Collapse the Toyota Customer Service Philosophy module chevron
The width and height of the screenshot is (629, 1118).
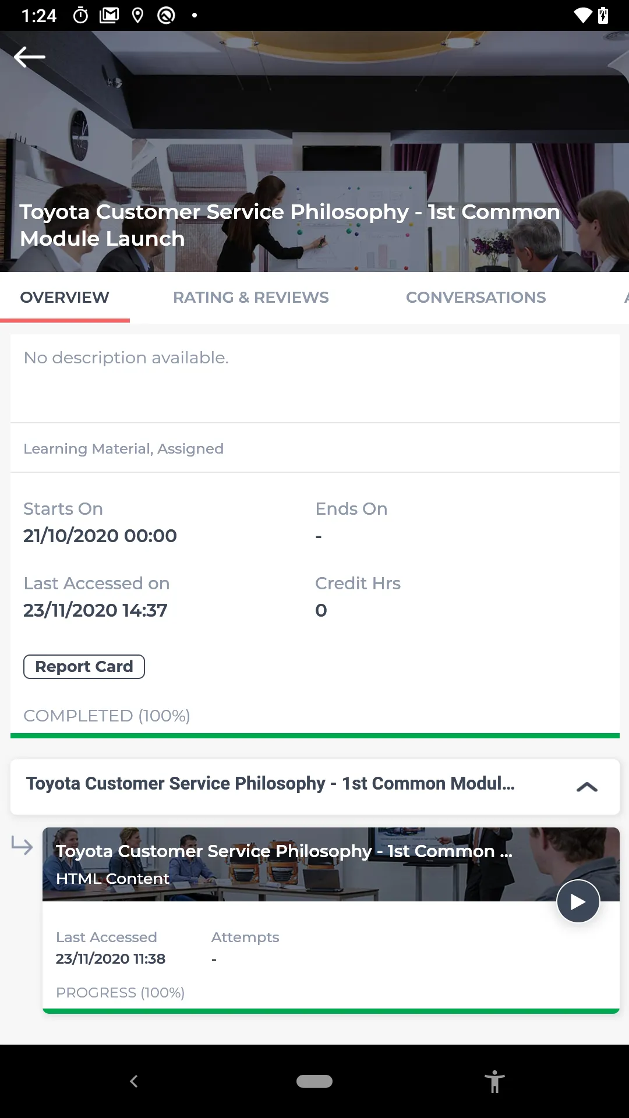point(588,787)
